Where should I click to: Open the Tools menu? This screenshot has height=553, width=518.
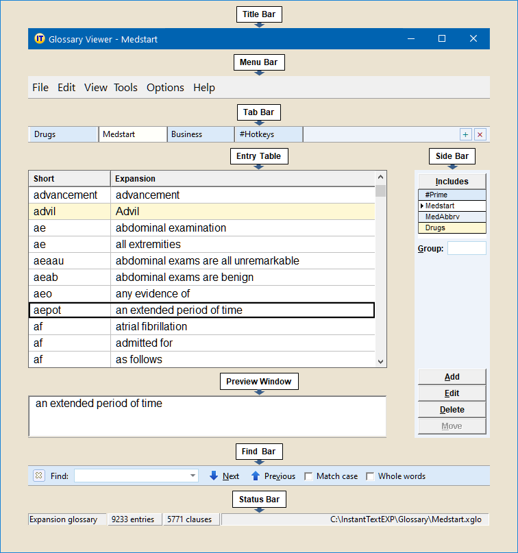point(125,88)
